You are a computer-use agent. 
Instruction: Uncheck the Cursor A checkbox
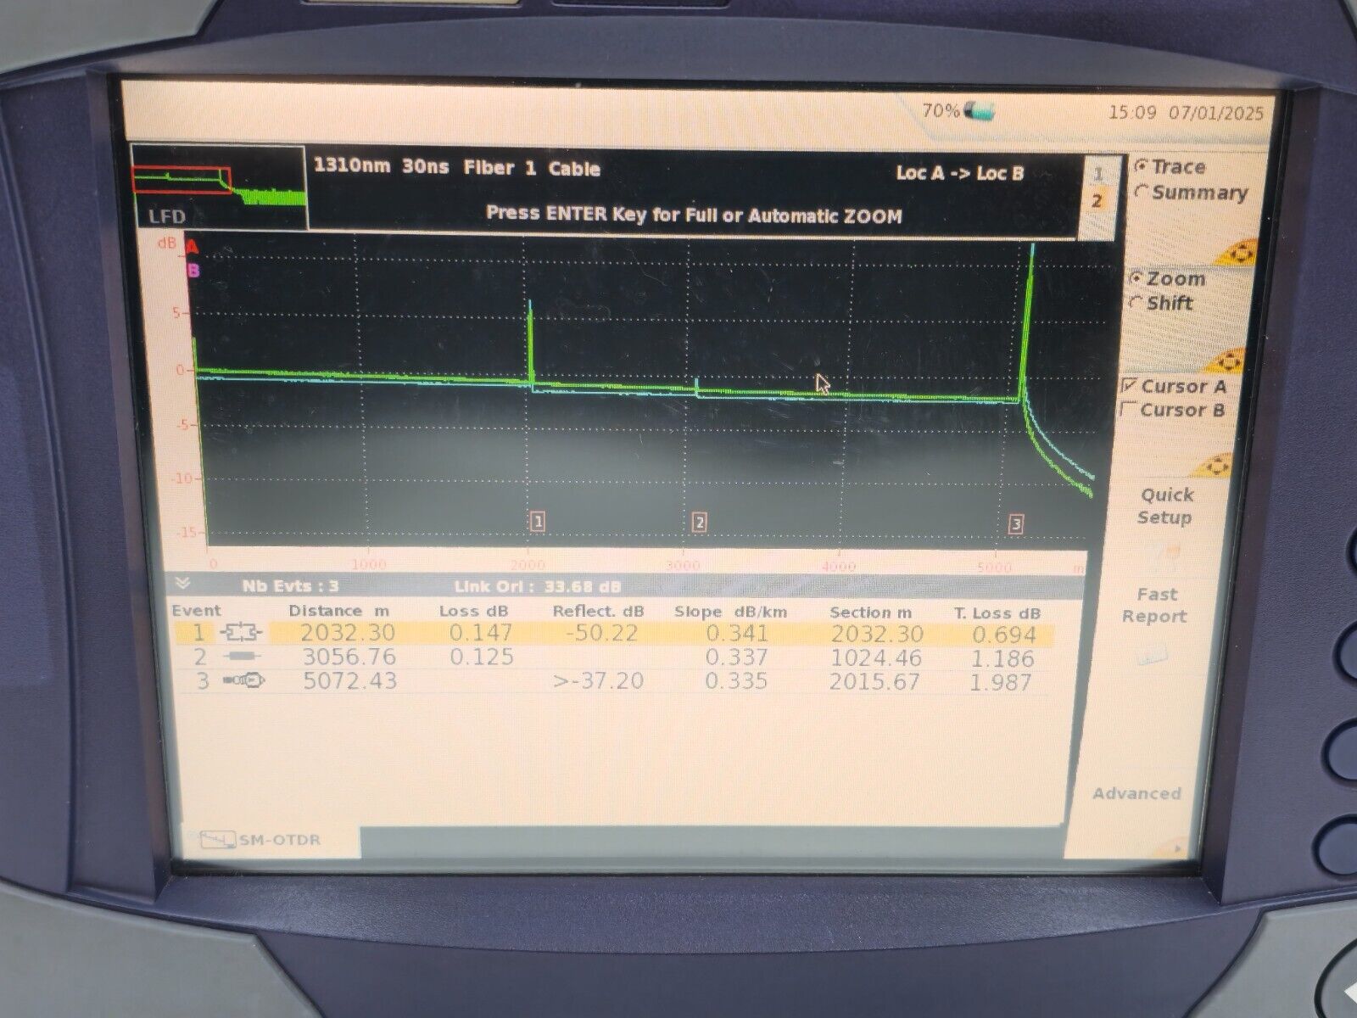1129,386
